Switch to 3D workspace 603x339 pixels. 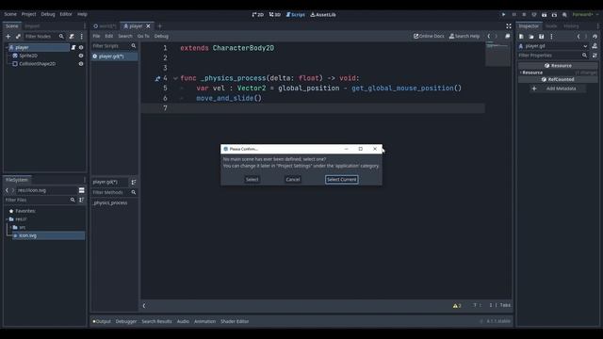coord(274,15)
